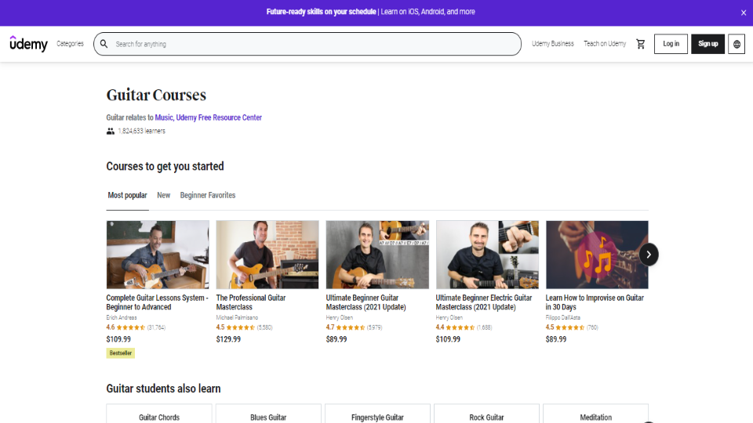
Task: Click Learn How to Improvise on Guitar title
Action: coord(595,302)
